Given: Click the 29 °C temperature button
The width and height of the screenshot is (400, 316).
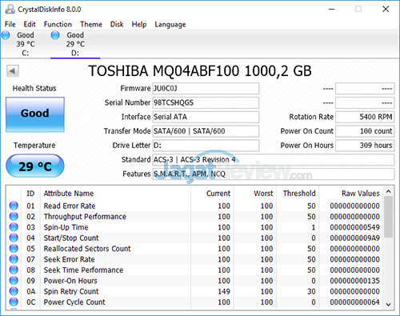Looking at the screenshot, I should click(x=35, y=166).
